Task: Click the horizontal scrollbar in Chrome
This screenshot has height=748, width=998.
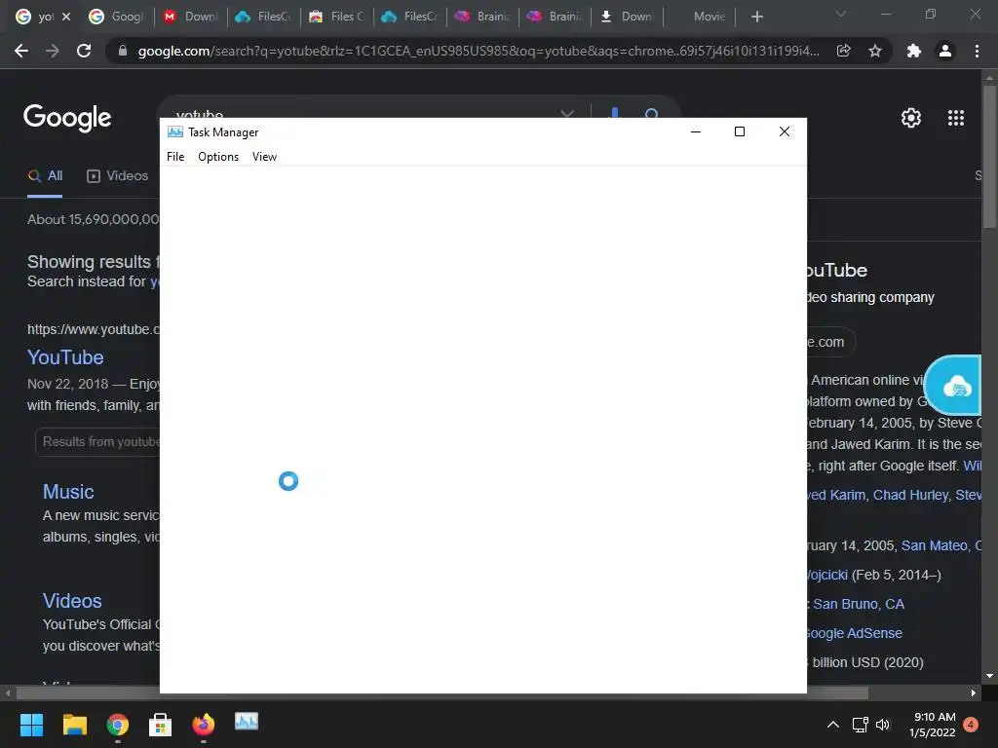Action: [442, 692]
